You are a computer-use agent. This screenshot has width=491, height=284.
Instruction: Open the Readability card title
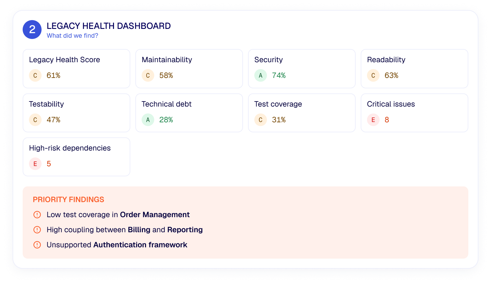[386, 60]
